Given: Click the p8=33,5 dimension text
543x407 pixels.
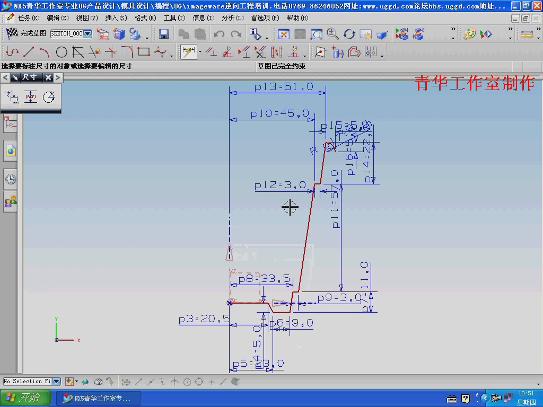Looking at the screenshot, I should [265, 279].
